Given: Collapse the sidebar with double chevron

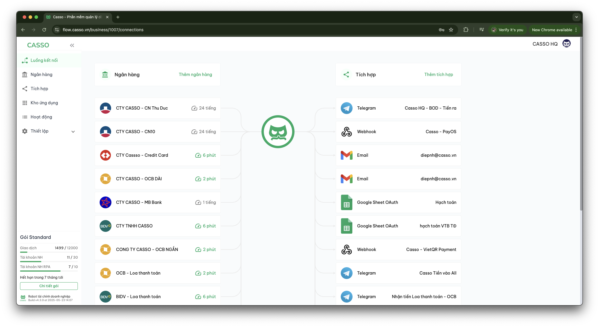Looking at the screenshot, I should click(x=72, y=45).
